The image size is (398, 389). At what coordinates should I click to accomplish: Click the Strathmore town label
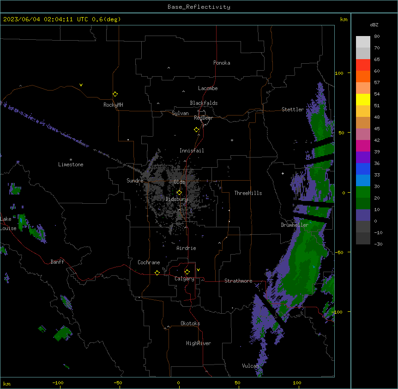pyautogui.click(x=238, y=281)
